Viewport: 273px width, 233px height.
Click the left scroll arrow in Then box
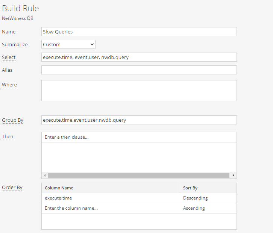click(x=45, y=175)
